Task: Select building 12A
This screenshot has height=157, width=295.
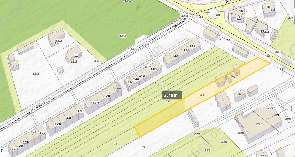Action: pos(20,146)
